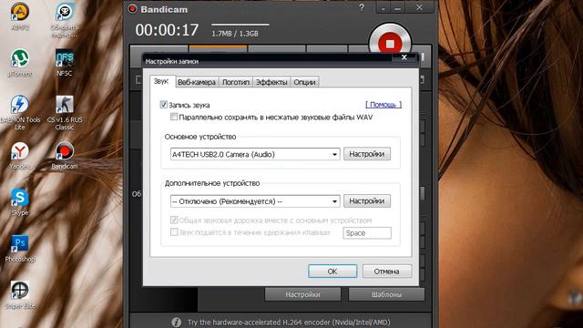Open the NFSC desktop shortcut
Image resolution: width=583 pixels, height=328 pixels.
(65, 63)
